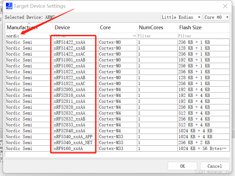Select device nRF5340_xxAA_APP
The width and height of the screenshot is (235, 176).
73,137
